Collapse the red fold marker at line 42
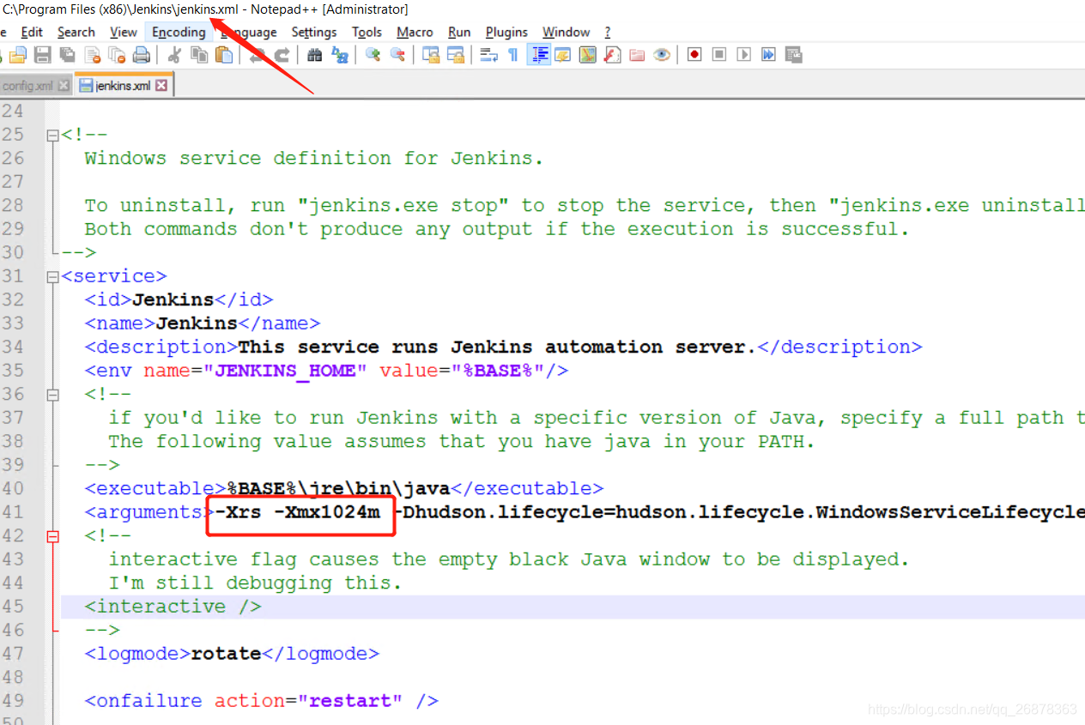This screenshot has height=725, width=1085. click(x=53, y=536)
